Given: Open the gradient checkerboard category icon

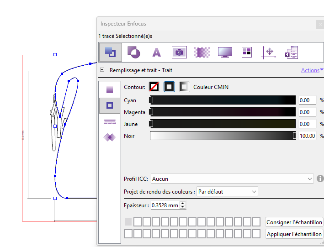Looking at the screenshot, I should 202,52.
